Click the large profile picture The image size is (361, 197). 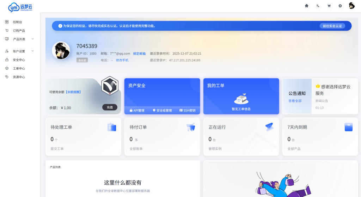coord(61,51)
